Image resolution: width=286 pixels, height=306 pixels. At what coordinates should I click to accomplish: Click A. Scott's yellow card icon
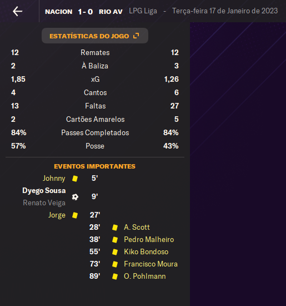(115, 228)
